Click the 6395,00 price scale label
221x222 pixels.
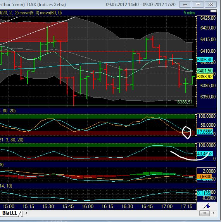click(x=208, y=86)
